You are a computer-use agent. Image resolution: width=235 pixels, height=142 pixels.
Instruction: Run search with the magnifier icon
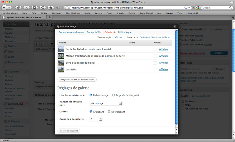pyautogui.click(x=230, y=8)
